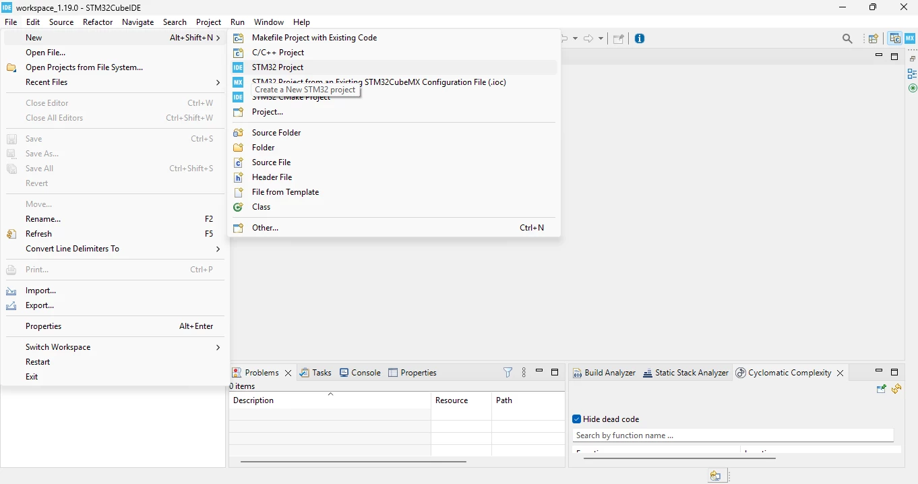The image size is (918, 484).
Task: Expand the Switch Workspace submenu
Action: tap(115, 347)
